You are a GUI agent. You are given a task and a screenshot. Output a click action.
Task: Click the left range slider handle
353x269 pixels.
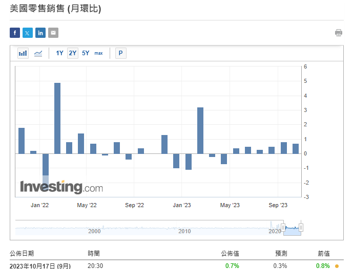click(x=283, y=228)
